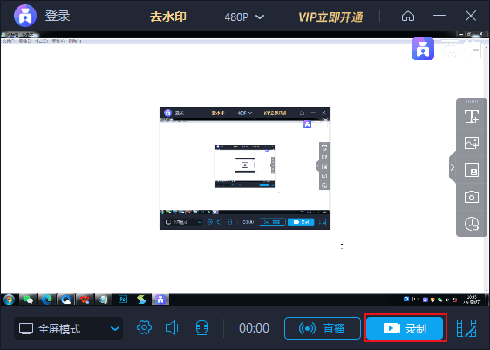490x350 pixels.
Task: Click the add text annotation icon
Action: click(x=472, y=117)
